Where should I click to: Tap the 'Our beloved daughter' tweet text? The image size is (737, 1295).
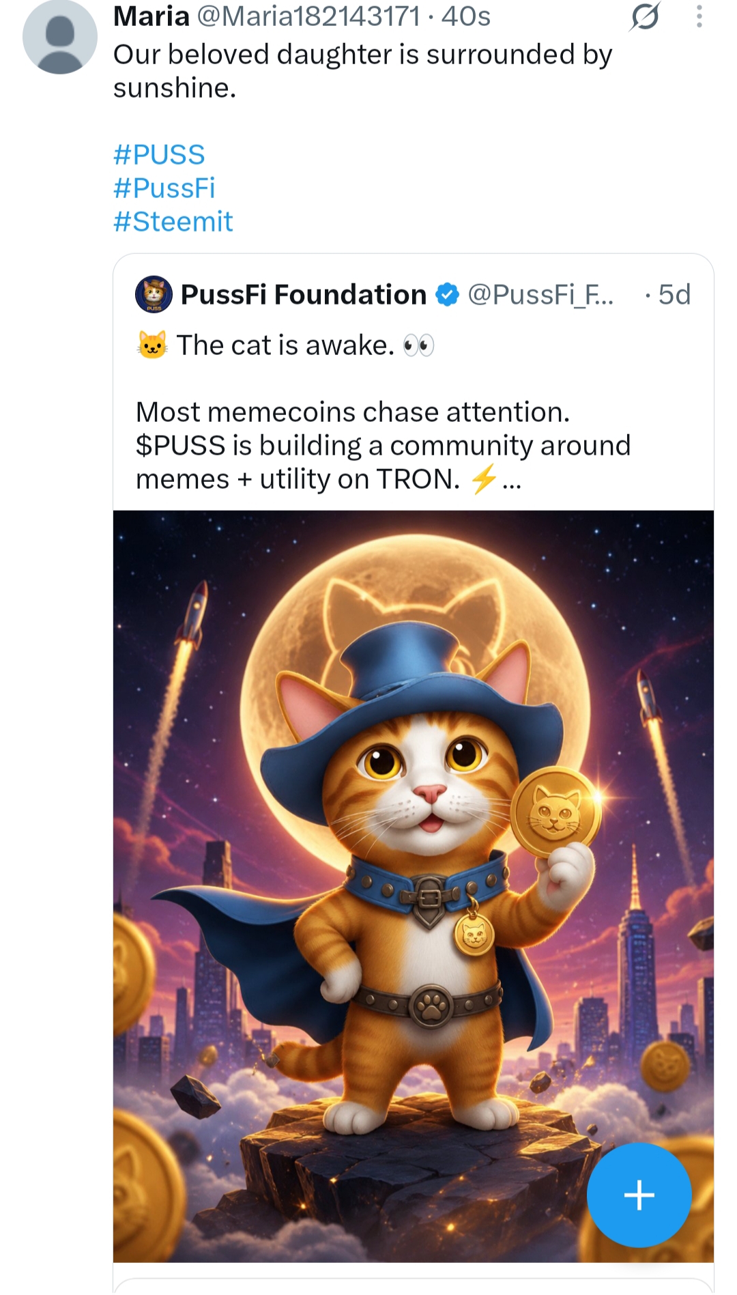tap(363, 71)
